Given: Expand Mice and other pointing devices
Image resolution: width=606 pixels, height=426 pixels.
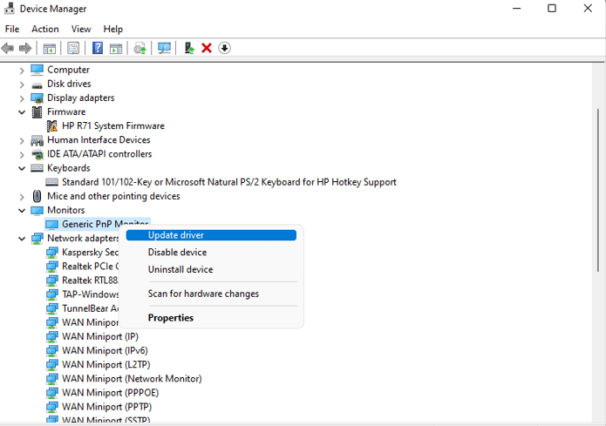Looking at the screenshot, I should pyautogui.click(x=22, y=197).
